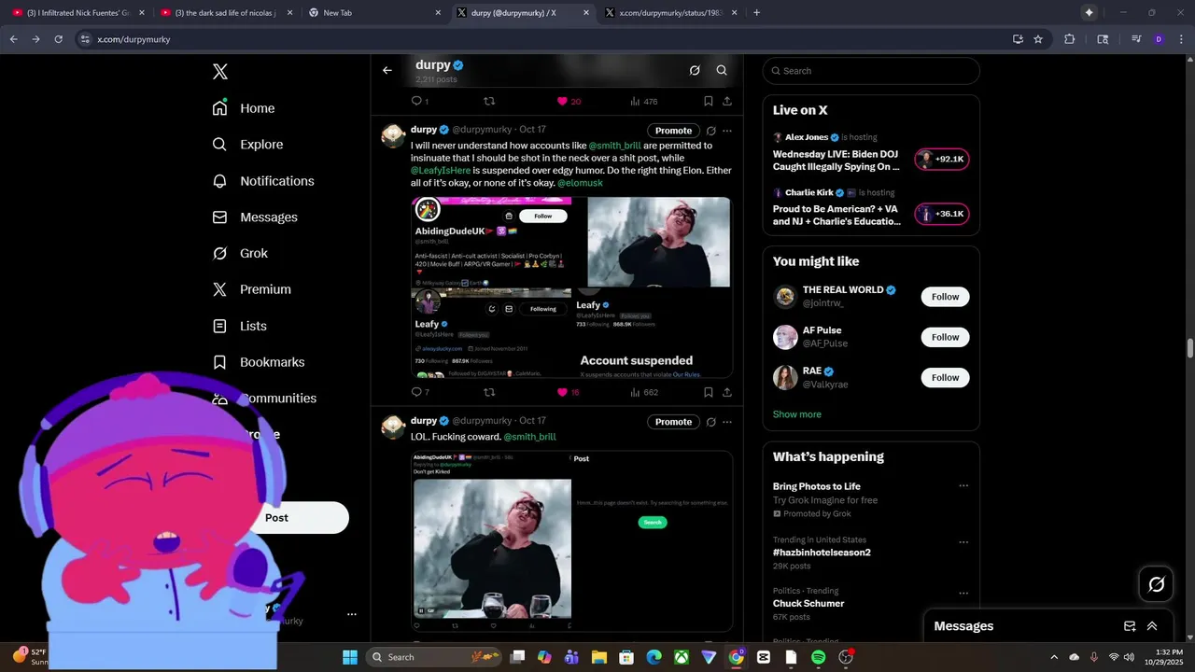
Task: Follow THE REAL WORLD account
Action: pyautogui.click(x=945, y=297)
